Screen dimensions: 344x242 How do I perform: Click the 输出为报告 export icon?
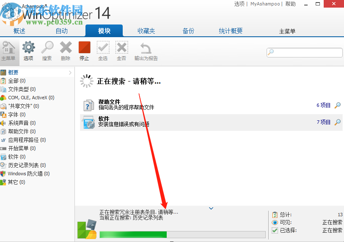[x=146, y=48]
